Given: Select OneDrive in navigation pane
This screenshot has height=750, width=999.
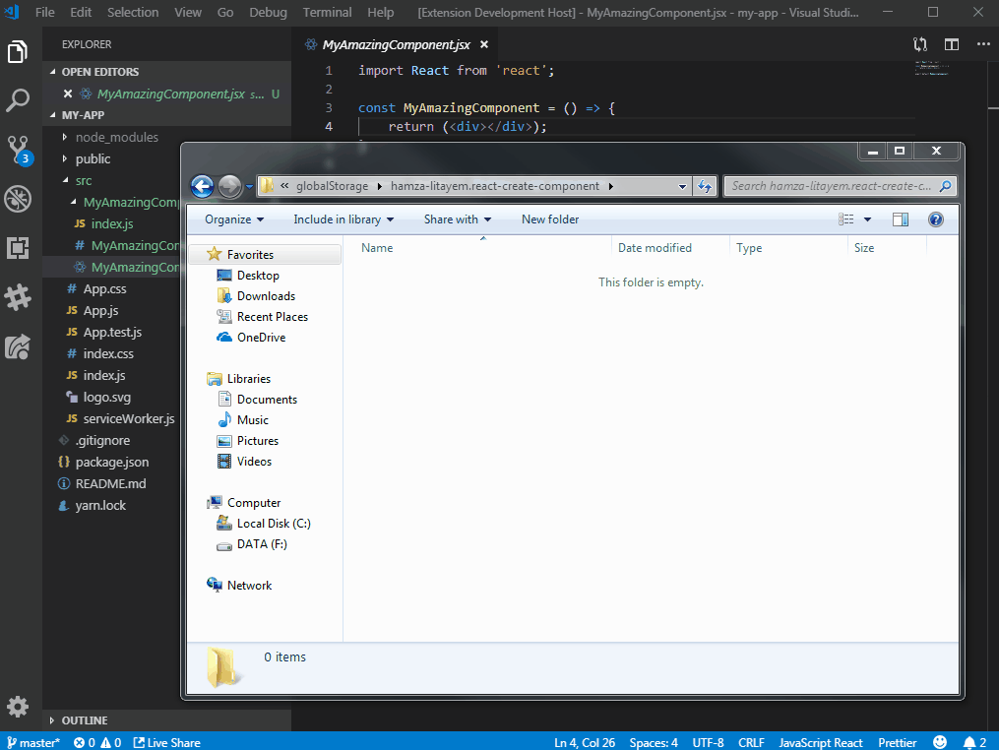Looking at the screenshot, I should pos(261,337).
